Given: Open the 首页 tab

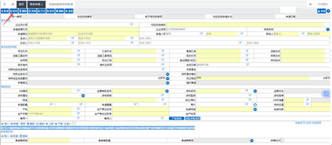Looking at the screenshot, I should [21, 4].
